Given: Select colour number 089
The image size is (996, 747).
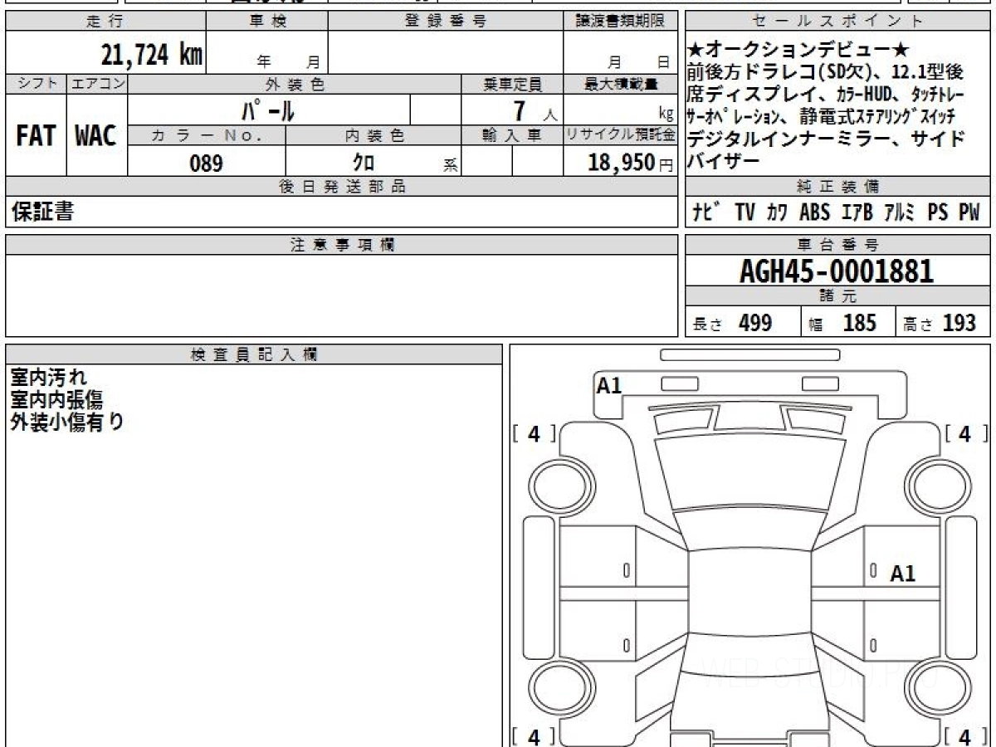Looking at the screenshot, I should coord(206,164).
